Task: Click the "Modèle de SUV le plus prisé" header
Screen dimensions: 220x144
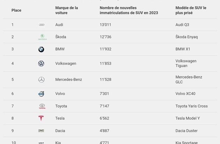Action: (x=191, y=10)
